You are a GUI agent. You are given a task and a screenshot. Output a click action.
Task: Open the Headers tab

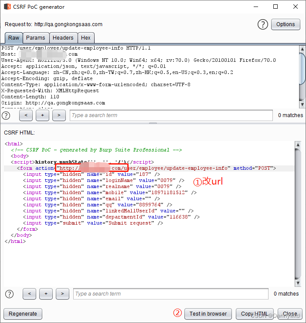63,38
